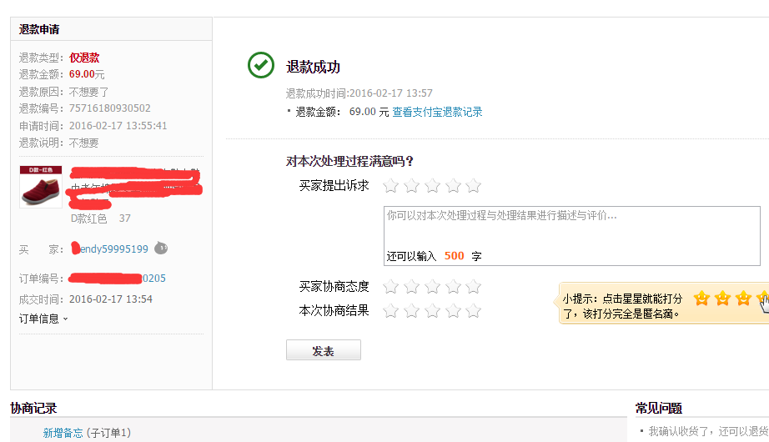Focus the process evaluation text box
Image resolution: width=769 pixels, height=442 pixels.
571,229
